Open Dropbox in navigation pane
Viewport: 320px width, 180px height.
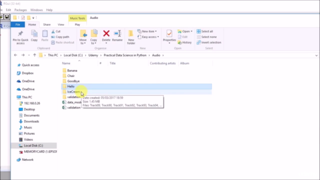tap(27, 73)
